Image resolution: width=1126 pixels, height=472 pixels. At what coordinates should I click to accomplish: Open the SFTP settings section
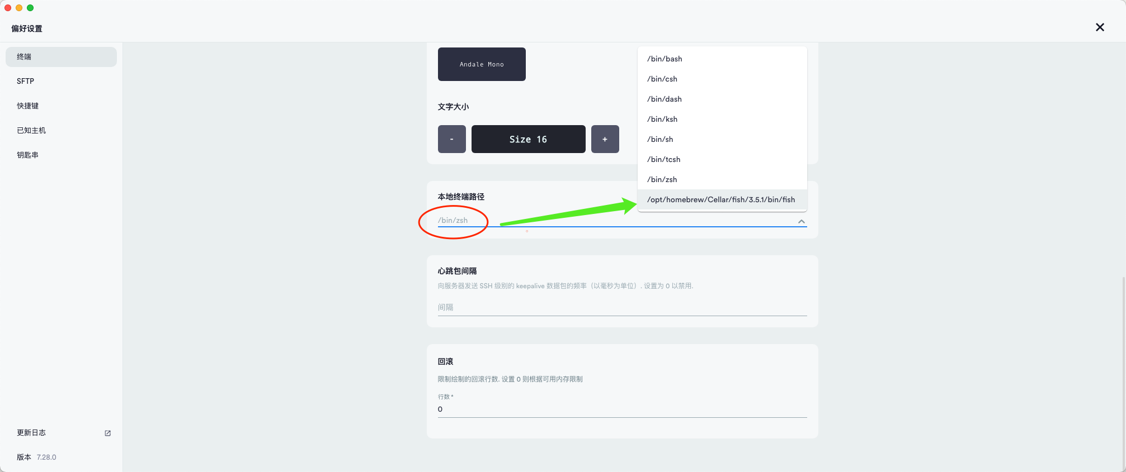coord(61,81)
